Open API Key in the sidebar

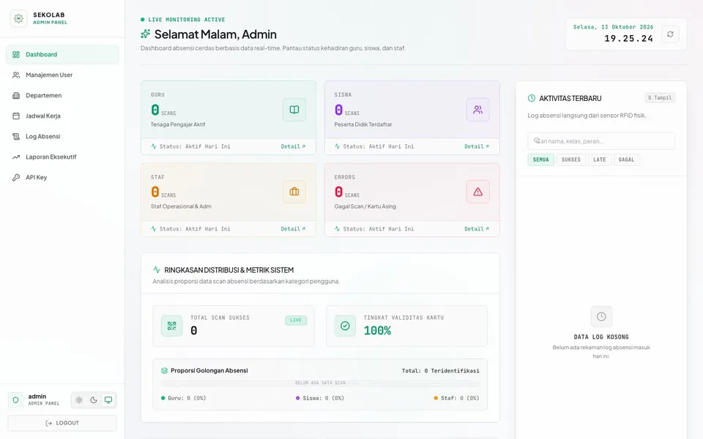62,177
